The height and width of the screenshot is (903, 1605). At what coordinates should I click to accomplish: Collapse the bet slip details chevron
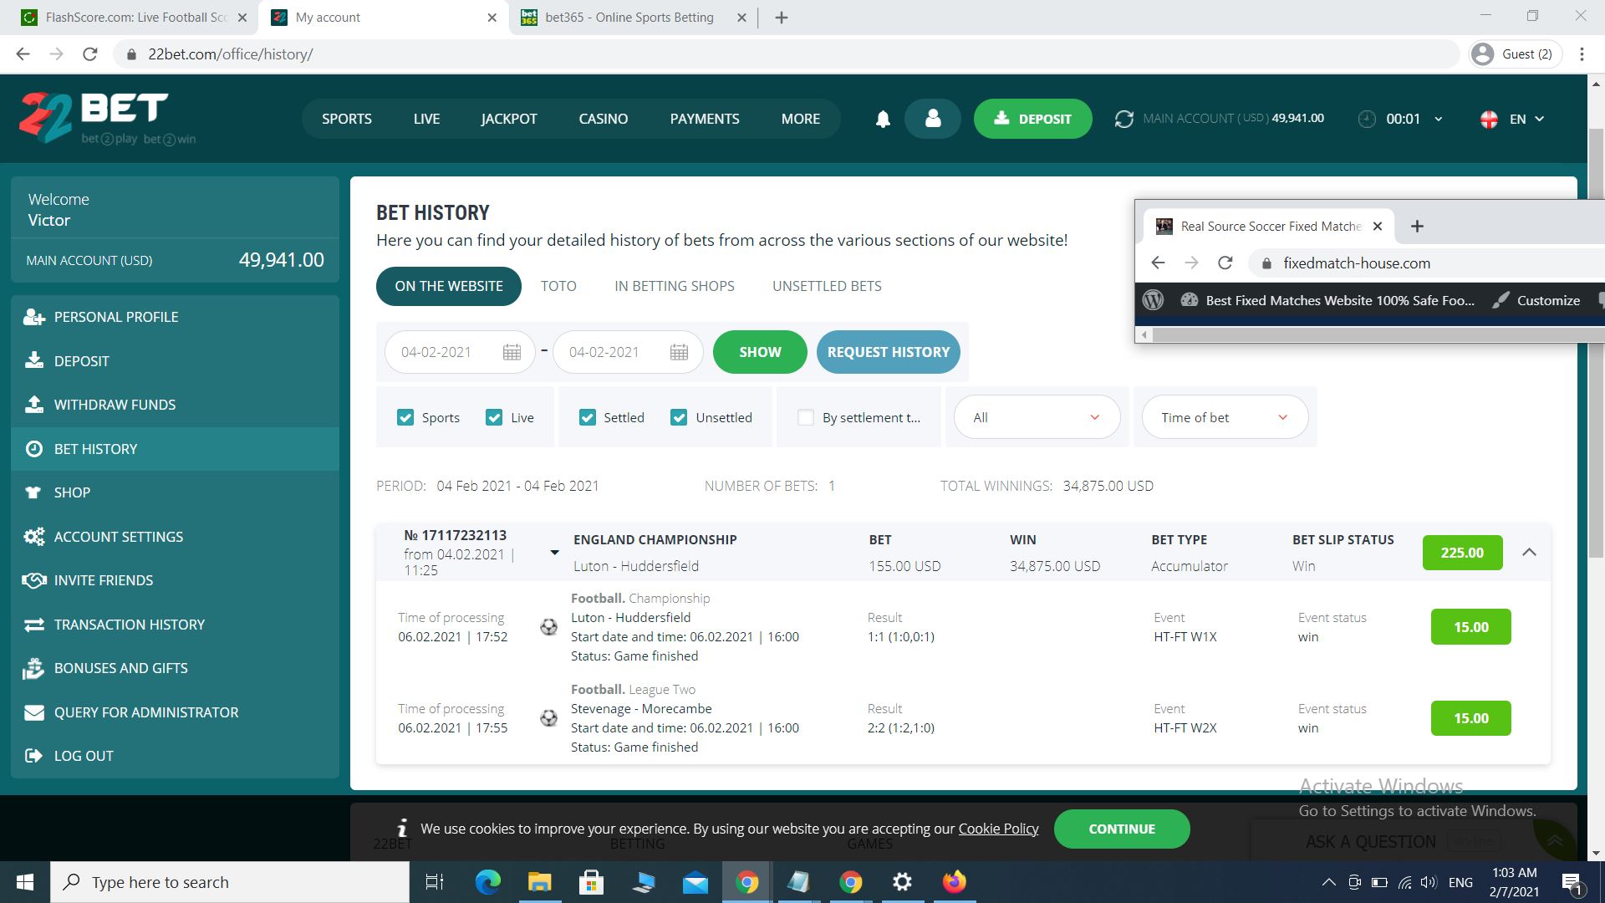click(1529, 552)
